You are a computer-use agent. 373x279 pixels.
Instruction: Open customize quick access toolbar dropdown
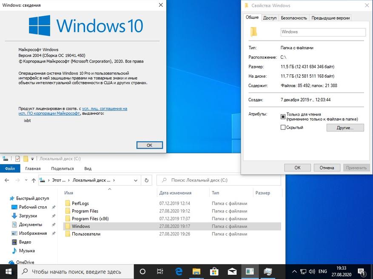click(x=32, y=159)
